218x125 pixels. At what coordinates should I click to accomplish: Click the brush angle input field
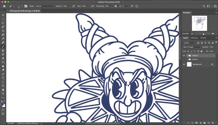pos(125,6)
